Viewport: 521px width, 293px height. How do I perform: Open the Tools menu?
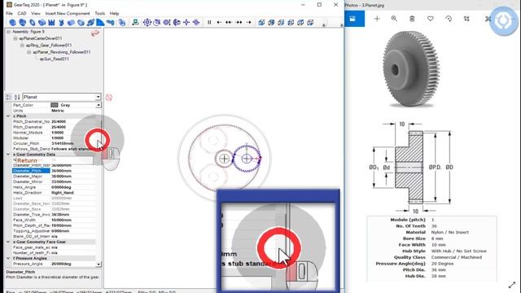99,14
